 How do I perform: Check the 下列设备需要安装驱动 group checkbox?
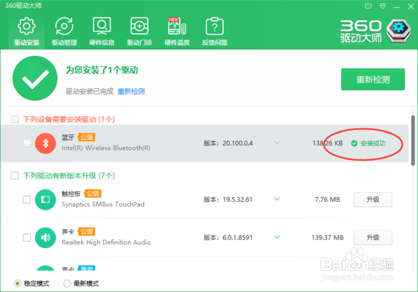pyautogui.click(x=15, y=119)
